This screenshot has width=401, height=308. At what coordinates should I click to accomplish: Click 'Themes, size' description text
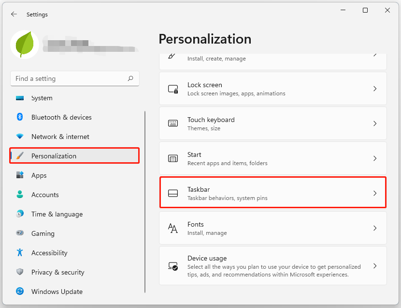203,128
